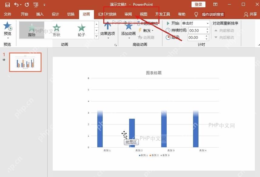Image resolution: width=260 pixels, height=177 pixels.
Task: Click 添加动画 add animation button
Action: (128, 31)
